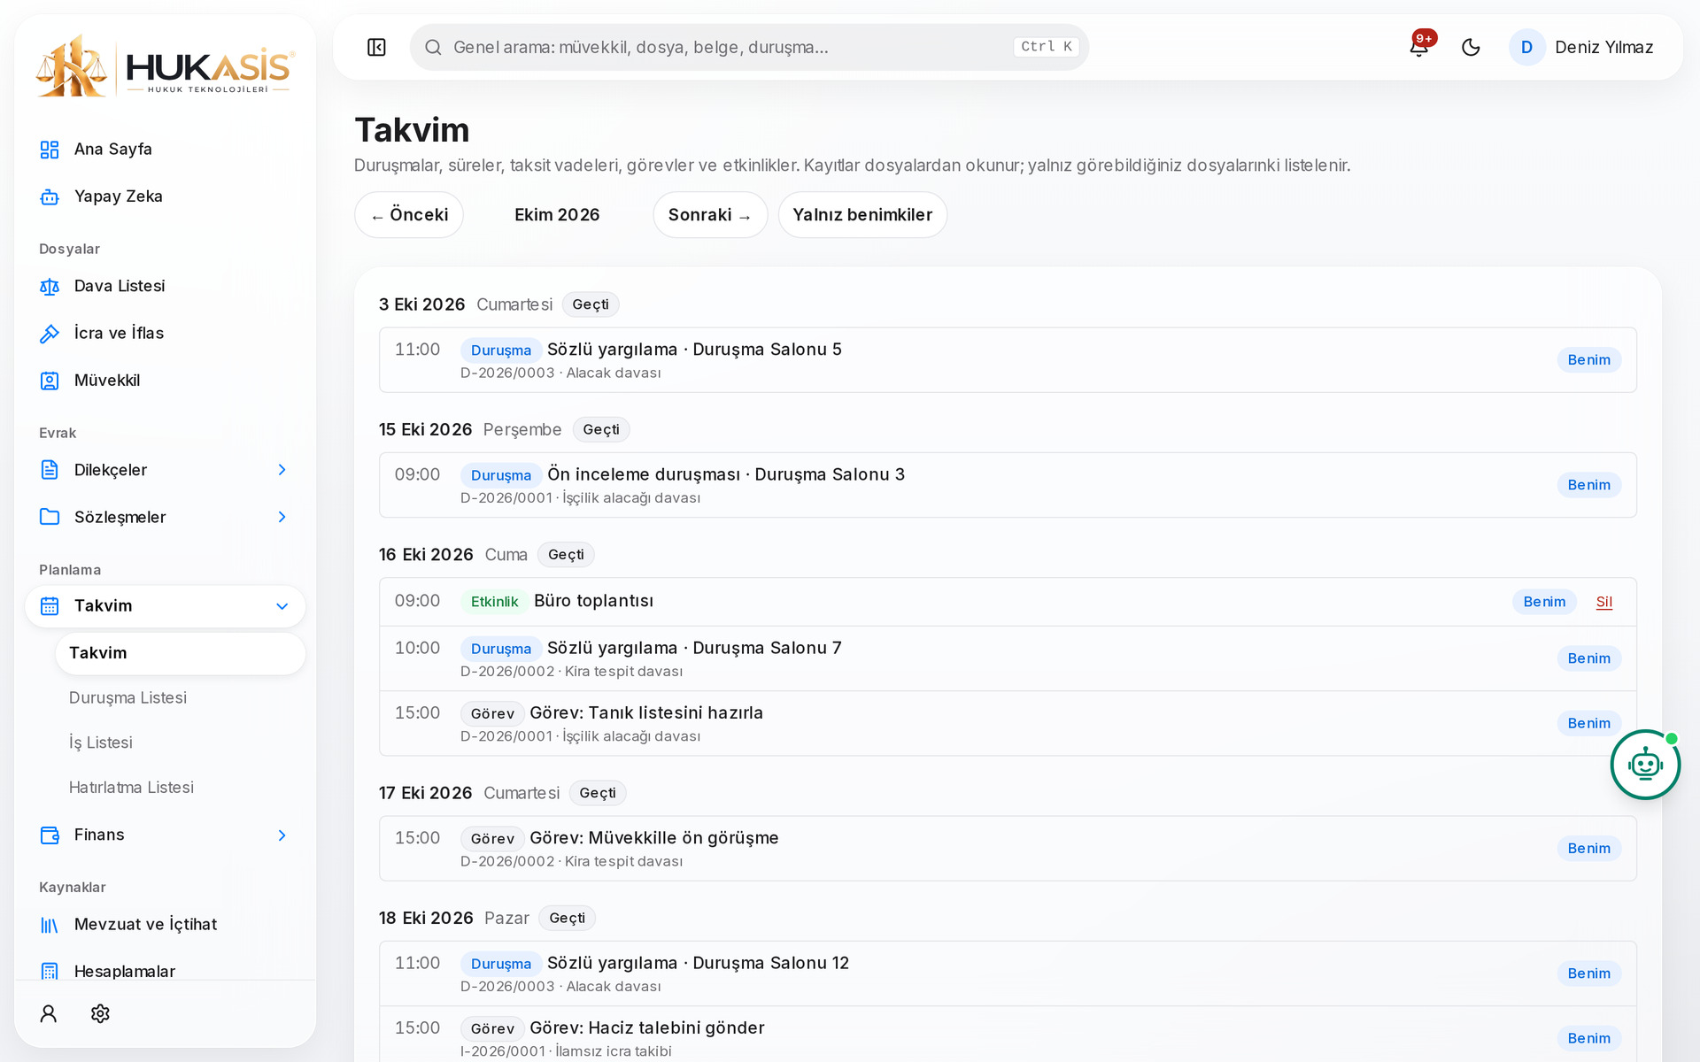Select the Takvim submenu item
The width and height of the screenshot is (1700, 1062).
tap(181, 653)
